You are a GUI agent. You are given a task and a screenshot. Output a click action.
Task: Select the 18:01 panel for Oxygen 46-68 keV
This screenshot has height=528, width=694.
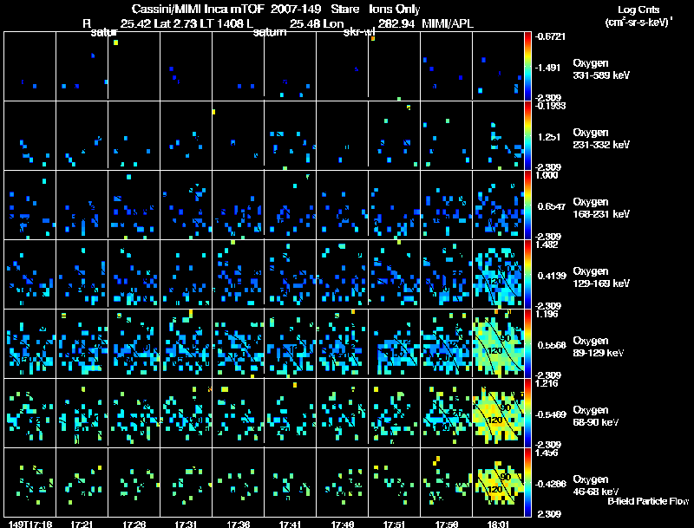point(498,482)
